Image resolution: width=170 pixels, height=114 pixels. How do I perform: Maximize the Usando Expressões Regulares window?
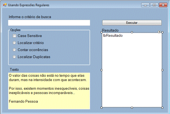(x=154, y=5)
